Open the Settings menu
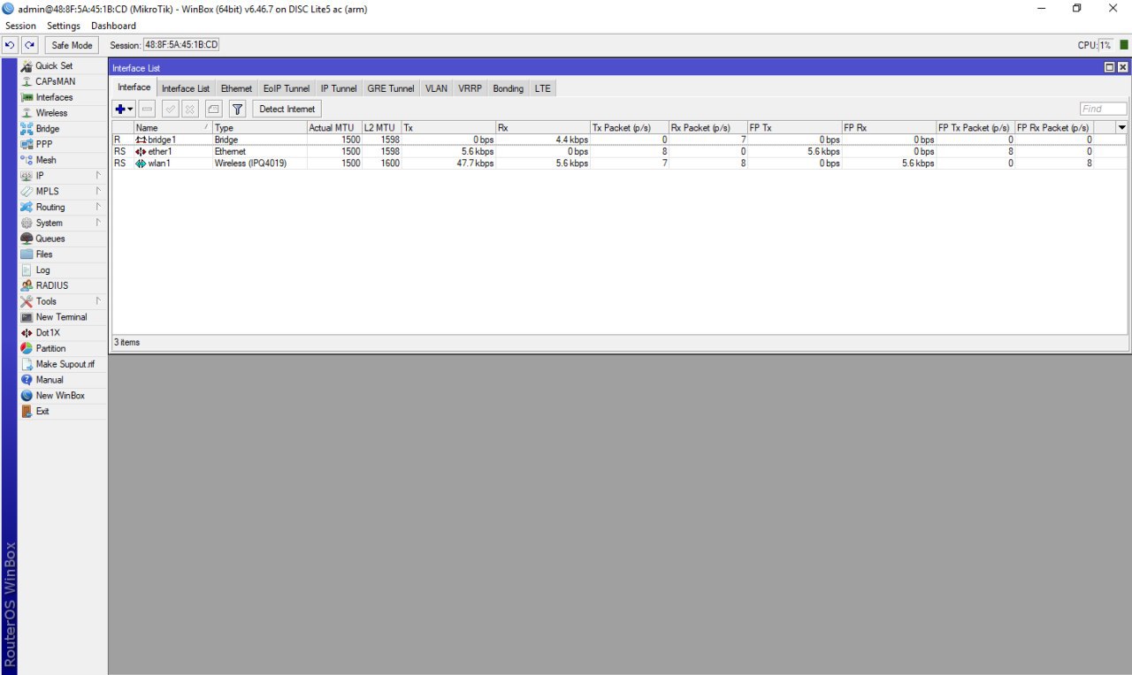This screenshot has height=675, width=1132. pyautogui.click(x=64, y=26)
